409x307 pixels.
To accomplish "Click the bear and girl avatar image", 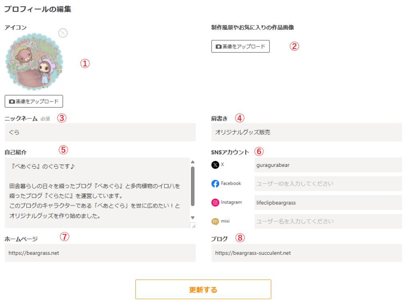I will tap(34, 63).
